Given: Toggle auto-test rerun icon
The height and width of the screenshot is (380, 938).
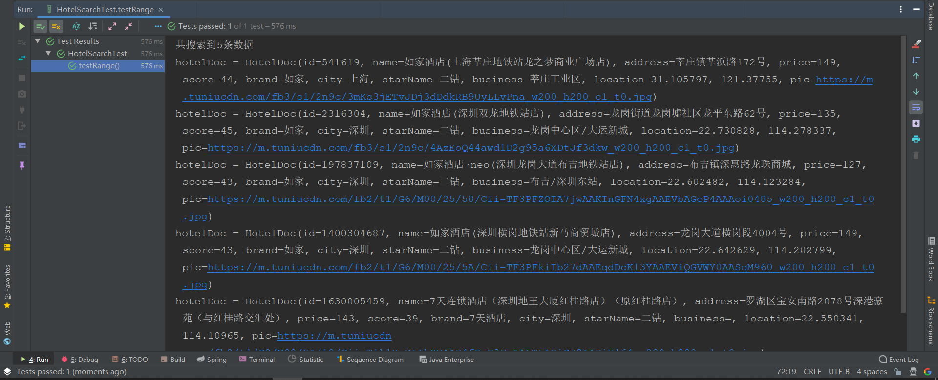Looking at the screenshot, I should pos(21,59).
